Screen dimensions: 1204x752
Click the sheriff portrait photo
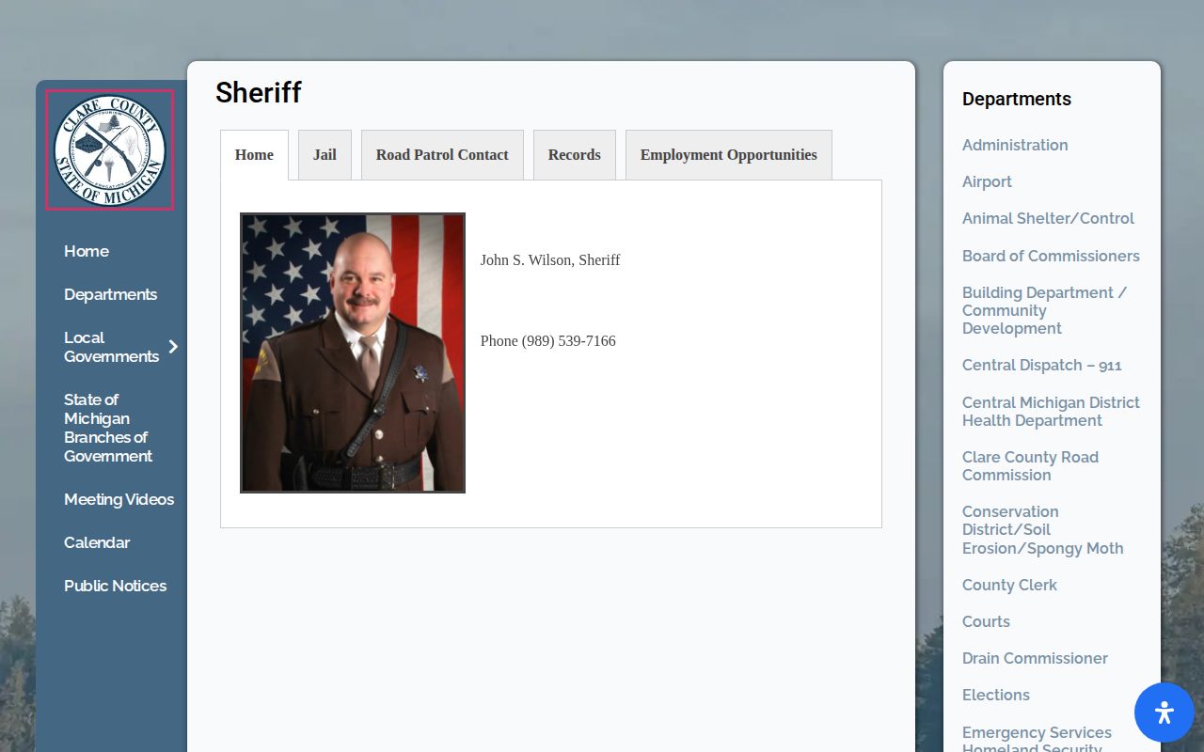pyautogui.click(x=353, y=352)
